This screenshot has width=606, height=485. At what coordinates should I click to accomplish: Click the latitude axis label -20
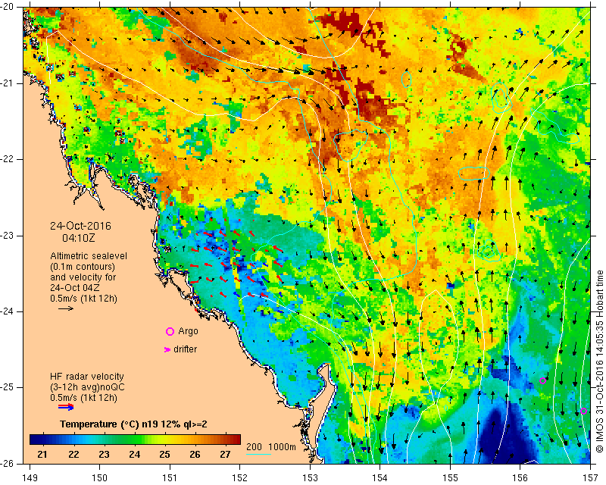[8, 7]
